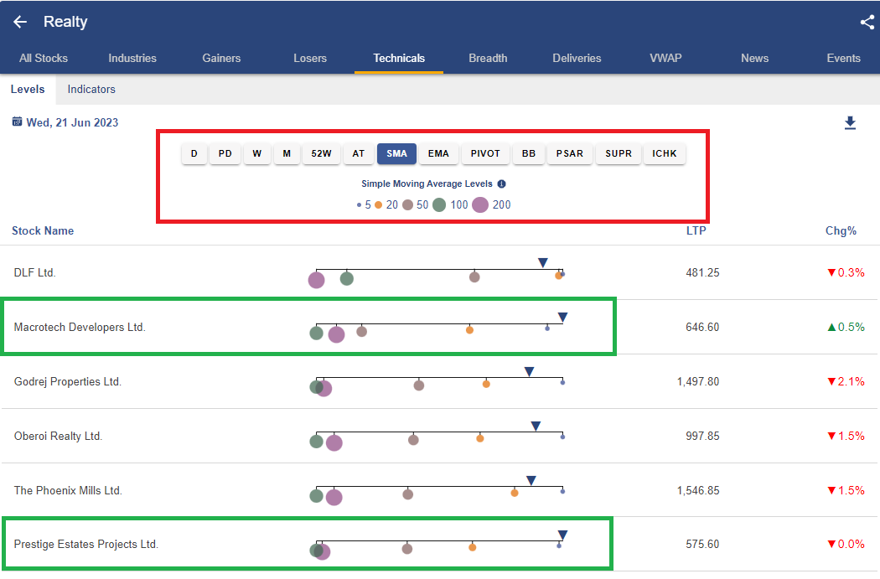Image resolution: width=880 pixels, height=579 pixels.
Task: Tap the share icon in header
Action: pos(867,22)
